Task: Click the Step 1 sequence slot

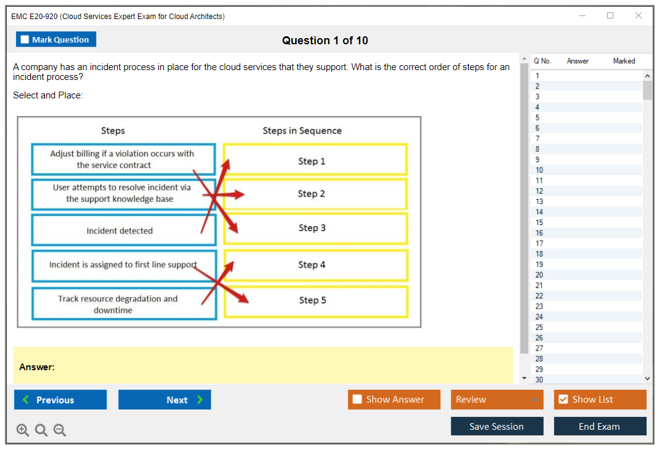Action: [x=315, y=161]
